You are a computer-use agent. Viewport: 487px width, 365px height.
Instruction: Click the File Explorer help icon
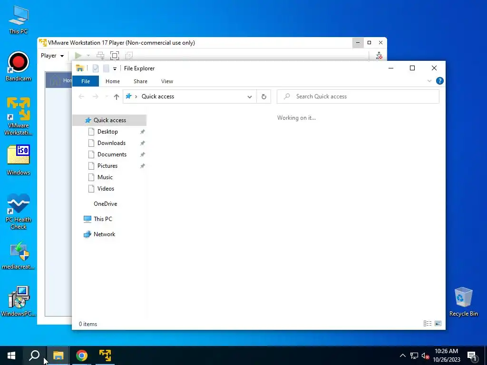pyautogui.click(x=440, y=81)
